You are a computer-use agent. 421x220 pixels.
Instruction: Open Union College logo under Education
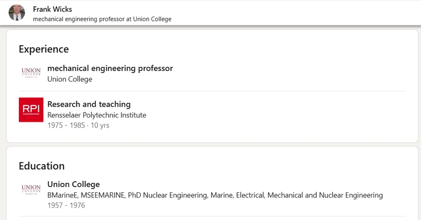31,189
